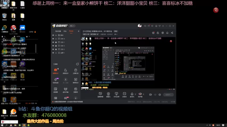Select the 文本 4 source row
Screen dimensions: 227x127
(x=66, y=39)
